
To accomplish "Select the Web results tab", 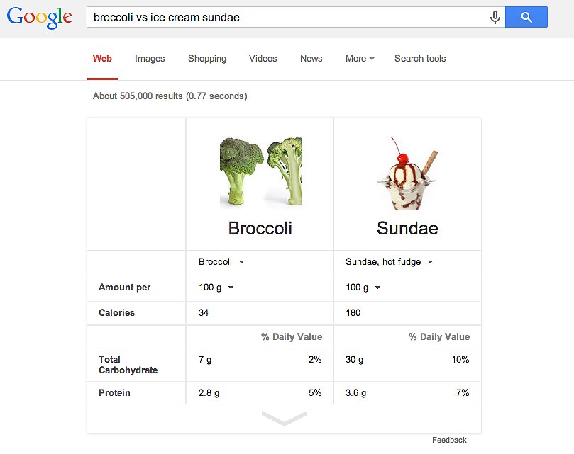I will (x=102, y=59).
